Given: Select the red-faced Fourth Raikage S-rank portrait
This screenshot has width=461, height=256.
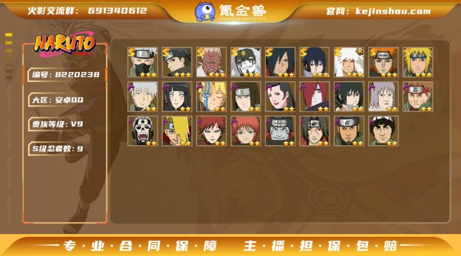Looking at the screenshot, I should [x=211, y=63].
